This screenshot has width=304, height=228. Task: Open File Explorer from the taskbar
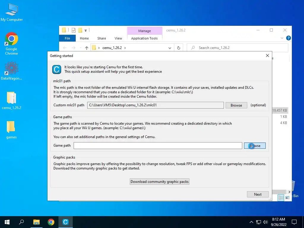(36, 222)
